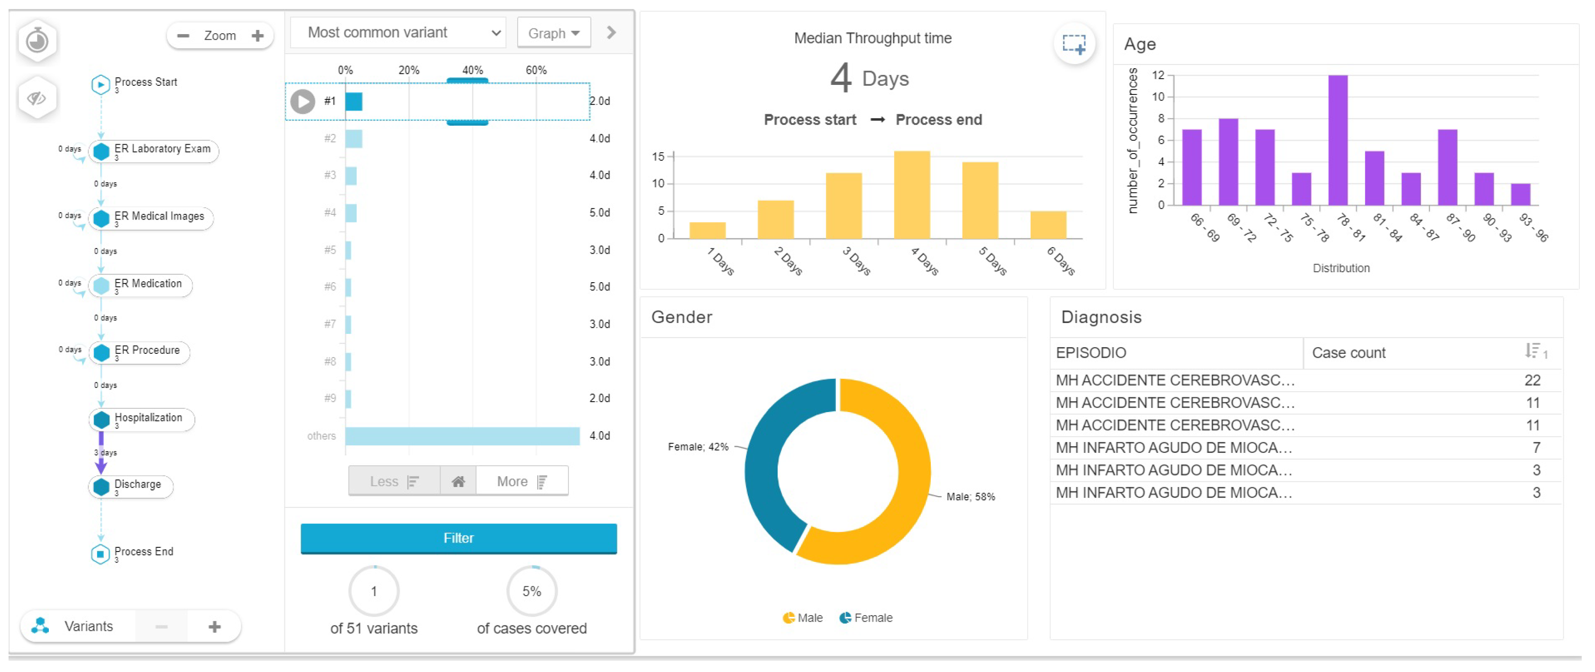This screenshot has height=672, width=1595.
Task: Click the zoom in plus icon
Action: click(257, 36)
